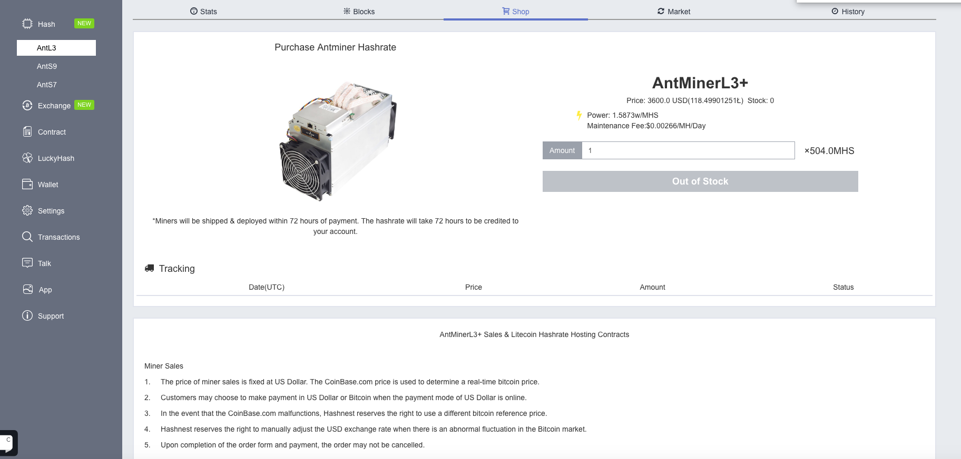The image size is (961, 459).
Task: Click the Support info icon
Action: point(27,315)
